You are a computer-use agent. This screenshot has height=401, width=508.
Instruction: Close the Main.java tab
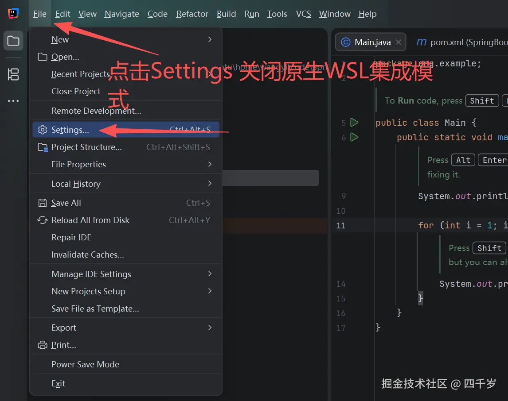pos(398,42)
